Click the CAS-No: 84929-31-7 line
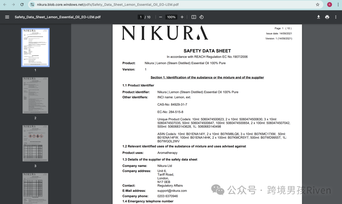This screenshot has height=204, width=342. 172,105
